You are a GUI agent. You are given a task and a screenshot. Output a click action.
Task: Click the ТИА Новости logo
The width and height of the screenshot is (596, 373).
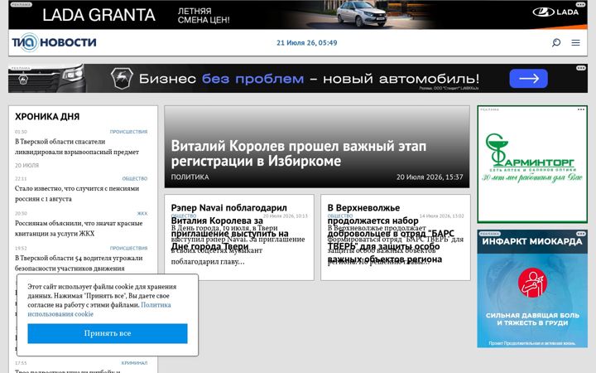[54, 42]
